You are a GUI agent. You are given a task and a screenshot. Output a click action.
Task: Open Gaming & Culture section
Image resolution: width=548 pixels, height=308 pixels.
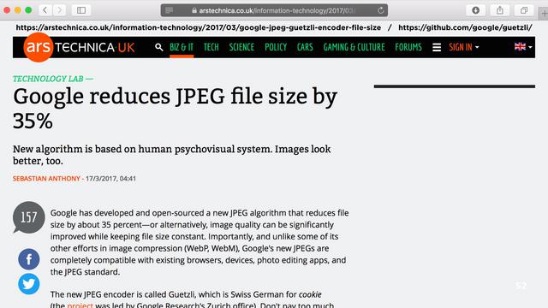coord(354,47)
